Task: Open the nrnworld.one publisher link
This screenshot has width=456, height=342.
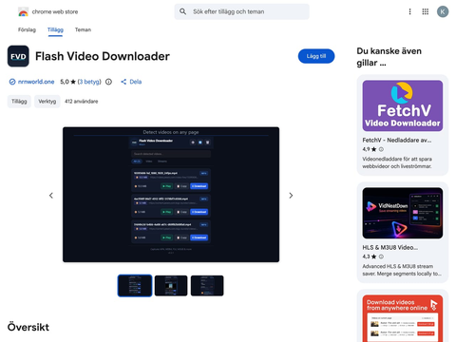Action: [x=36, y=82]
